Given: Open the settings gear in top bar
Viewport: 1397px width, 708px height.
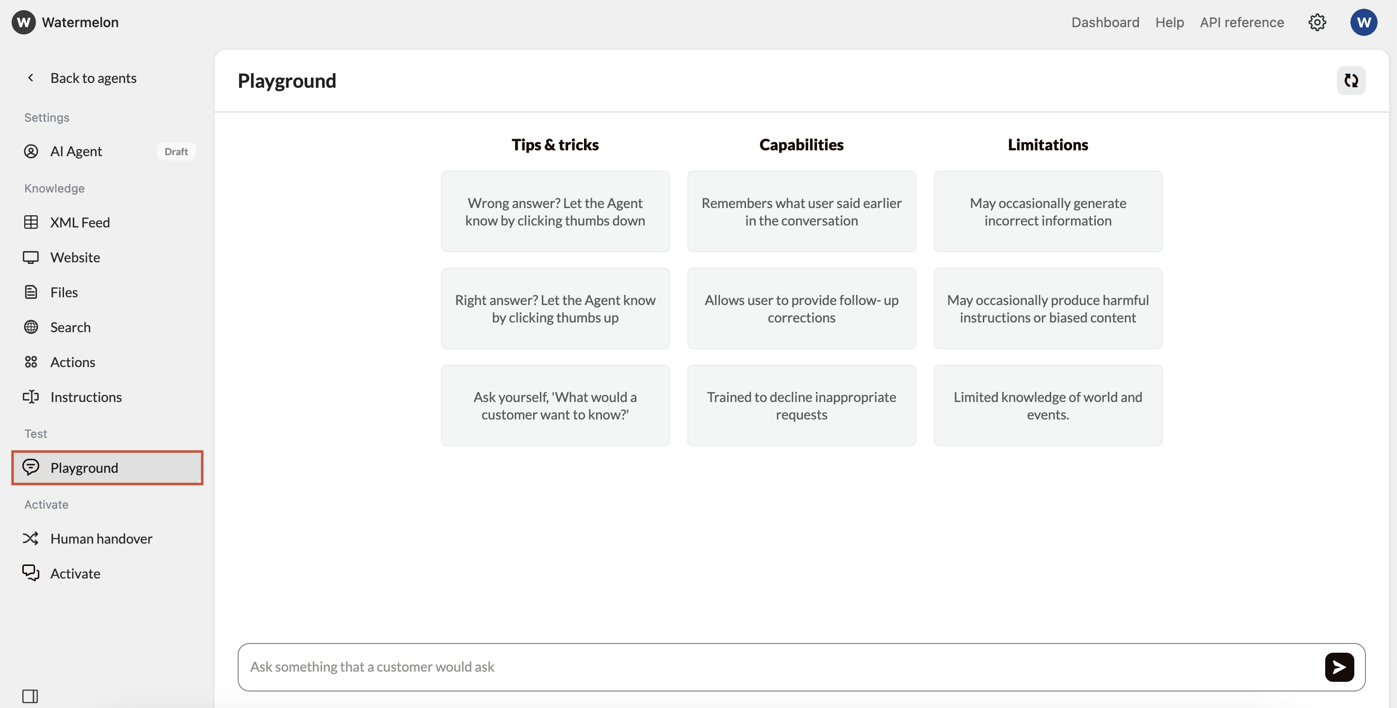Looking at the screenshot, I should (1318, 22).
